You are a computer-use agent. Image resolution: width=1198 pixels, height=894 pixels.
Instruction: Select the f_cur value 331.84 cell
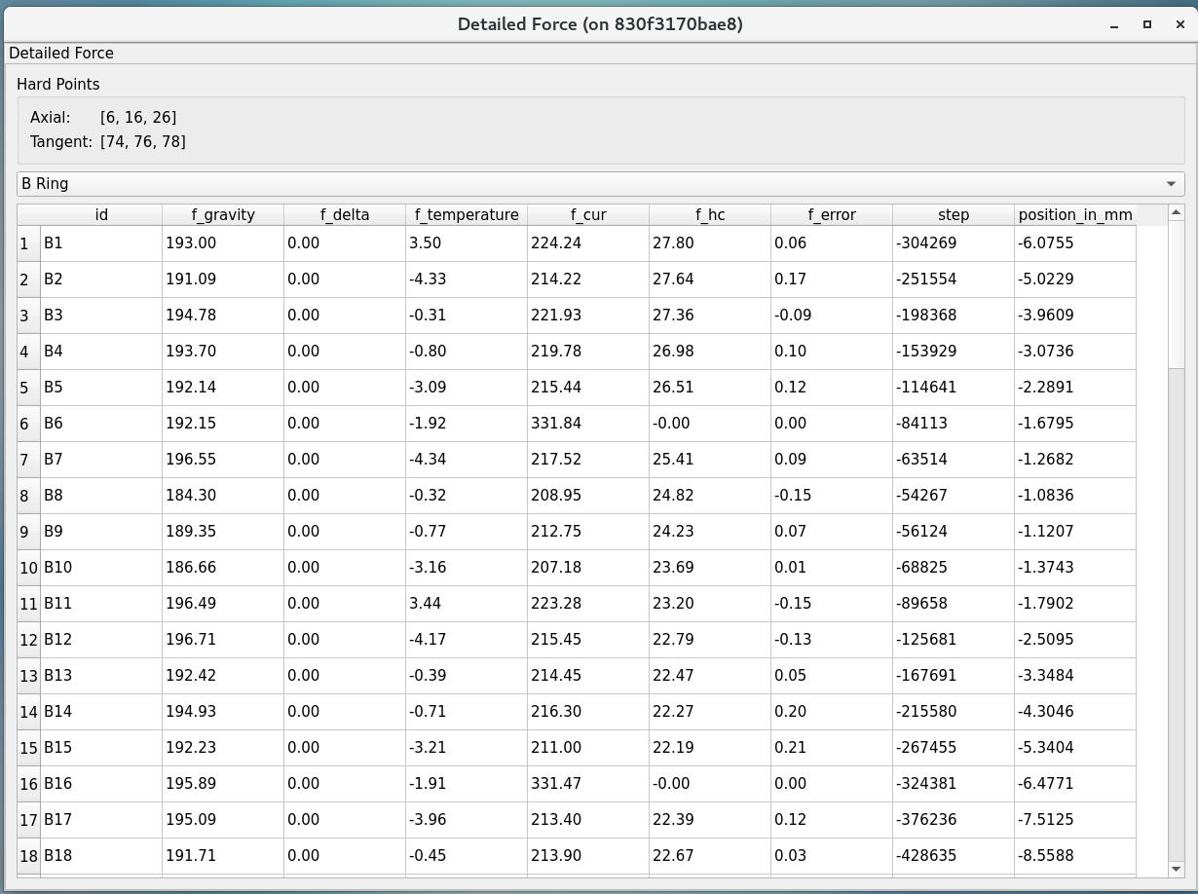588,424
